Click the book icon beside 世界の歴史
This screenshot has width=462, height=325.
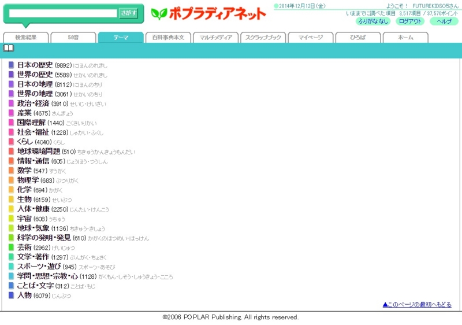11,75
